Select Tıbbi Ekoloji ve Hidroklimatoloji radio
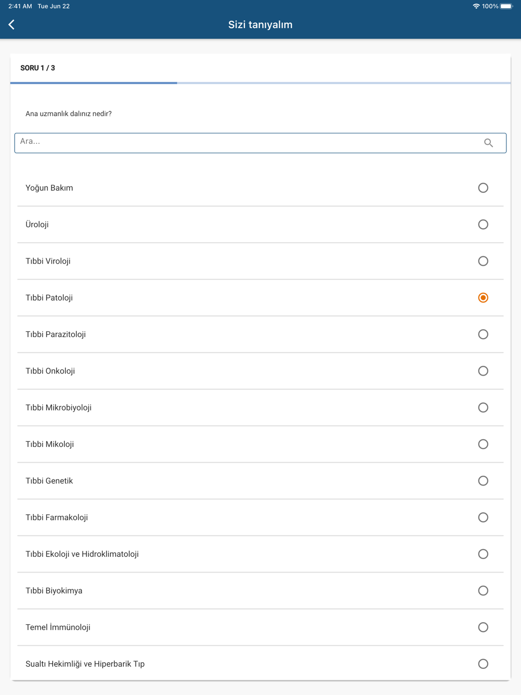The height and width of the screenshot is (695, 521). pyautogui.click(x=483, y=554)
